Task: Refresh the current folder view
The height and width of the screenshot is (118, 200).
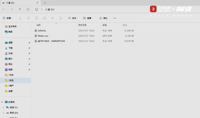Action: click(28, 9)
